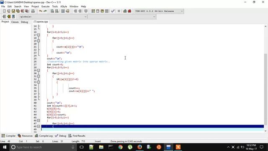Click the editor scrollbar up arrow
Screen dimensions: 268x151
(x=265, y=26)
